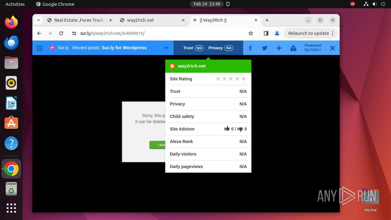The width and height of the screenshot is (391, 220).
Task: Open Ubuntu Software from the dock
Action: (x=11, y=123)
